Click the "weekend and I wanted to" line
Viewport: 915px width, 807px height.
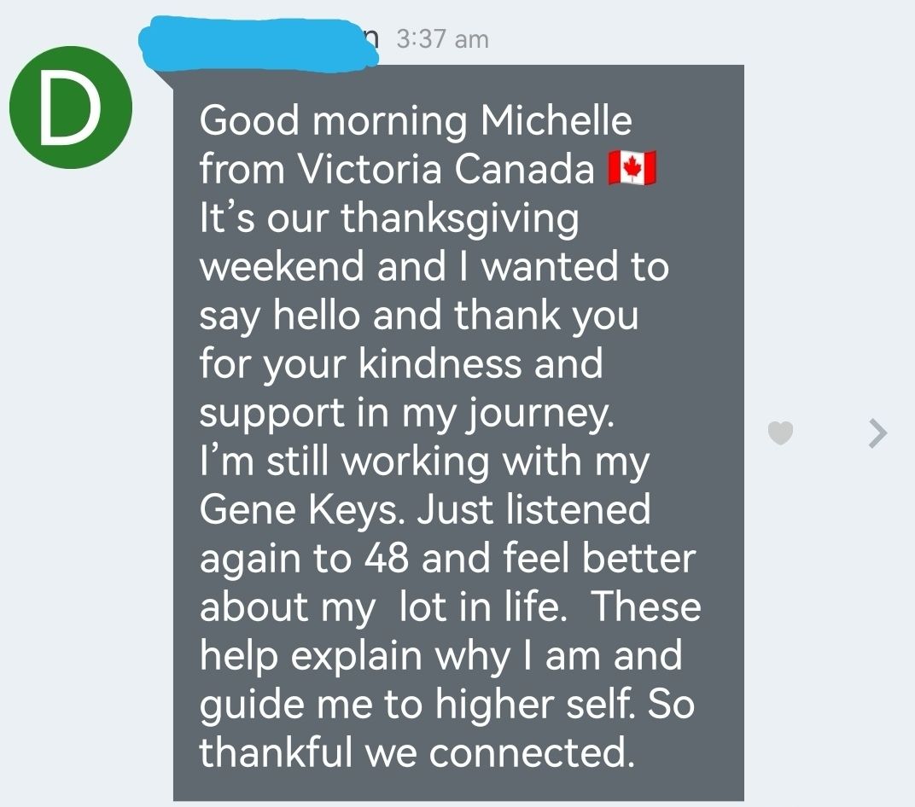(434, 267)
